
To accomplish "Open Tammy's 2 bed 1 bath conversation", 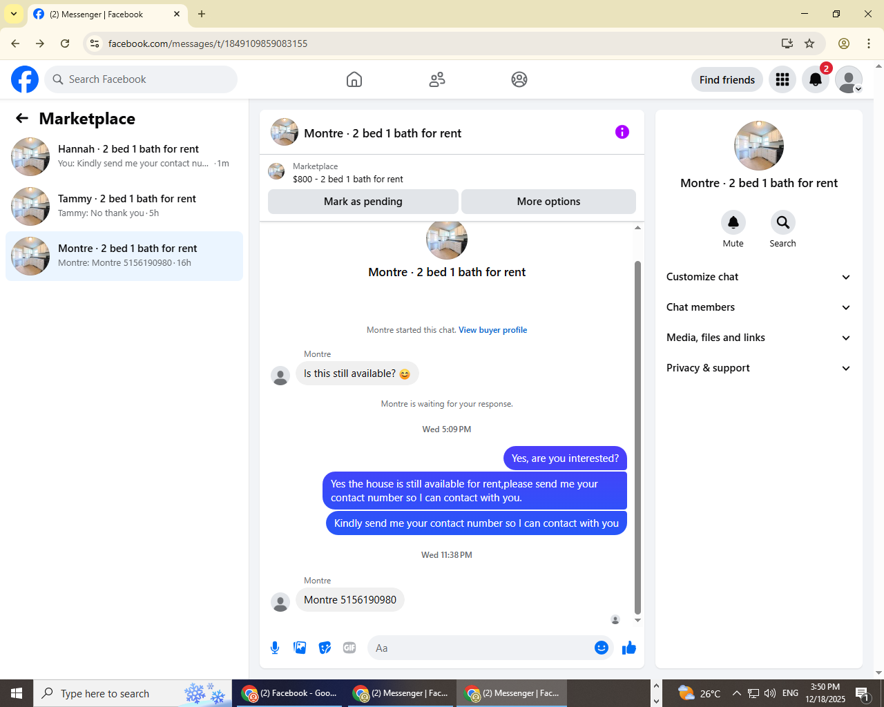I will tap(124, 206).
